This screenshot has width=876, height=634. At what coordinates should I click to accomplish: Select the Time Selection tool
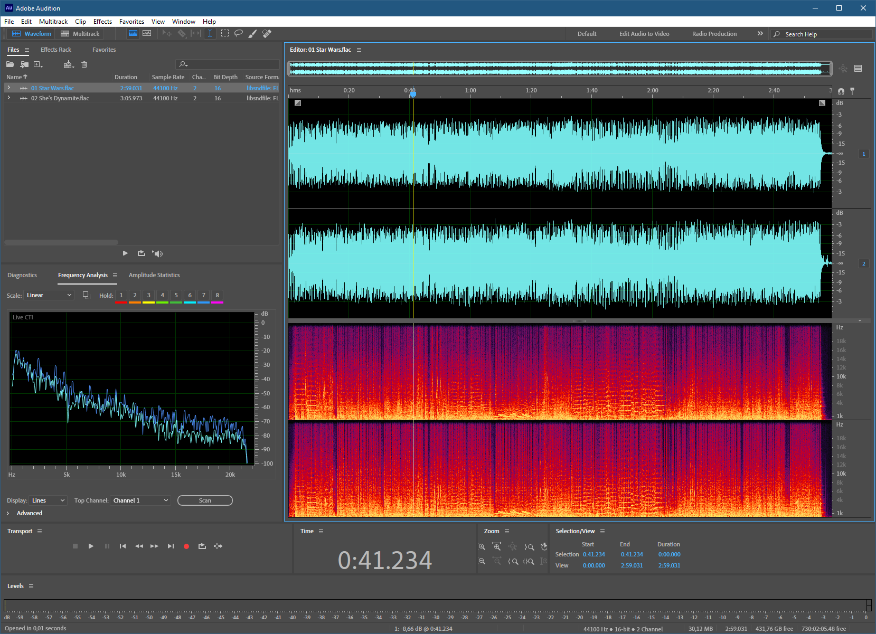point(210,33)
